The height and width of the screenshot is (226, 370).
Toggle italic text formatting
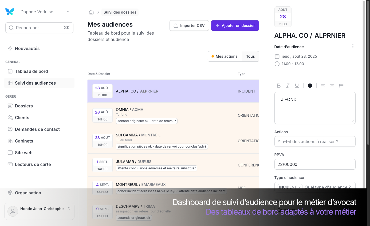(x=288, y=86)
